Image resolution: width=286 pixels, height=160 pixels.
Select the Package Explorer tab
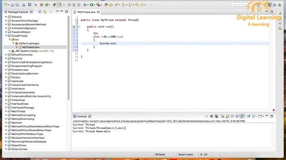pos(18,12)
